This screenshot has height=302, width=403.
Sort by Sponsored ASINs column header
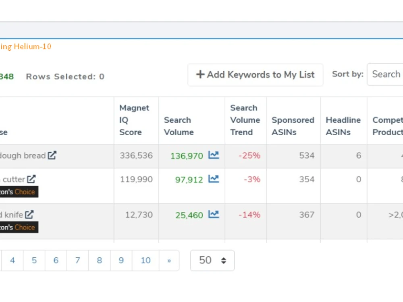click(293, 126)
